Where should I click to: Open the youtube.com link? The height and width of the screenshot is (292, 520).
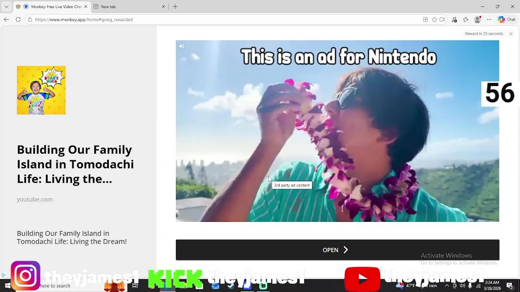pyautogui.click(x=35, y=199)
